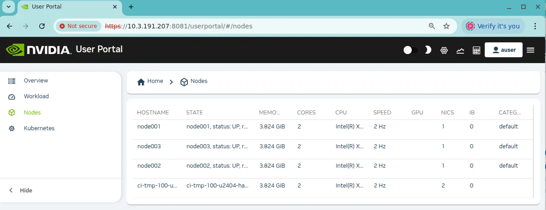Click the Not secure badge
546x210 pixels.
pyautogui.click(x=78, y=26)
